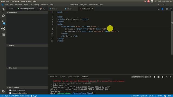
Task: Collapse the Breakpoints section
Action: coord(27,87)
